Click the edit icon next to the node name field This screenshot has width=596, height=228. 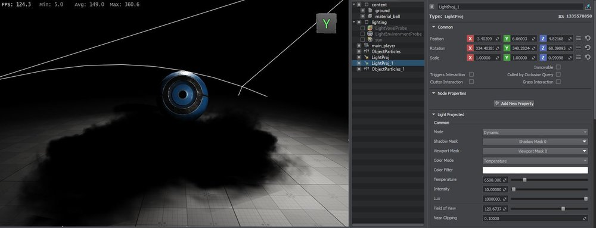[x=589, y=7]
